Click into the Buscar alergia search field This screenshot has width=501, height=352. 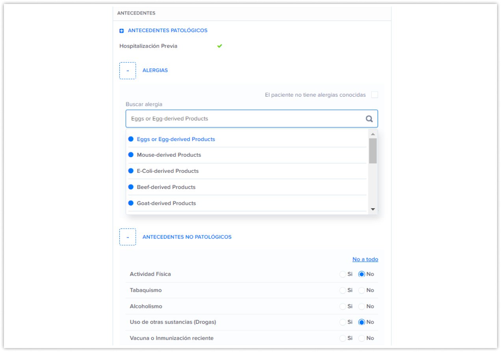(244, 119)
